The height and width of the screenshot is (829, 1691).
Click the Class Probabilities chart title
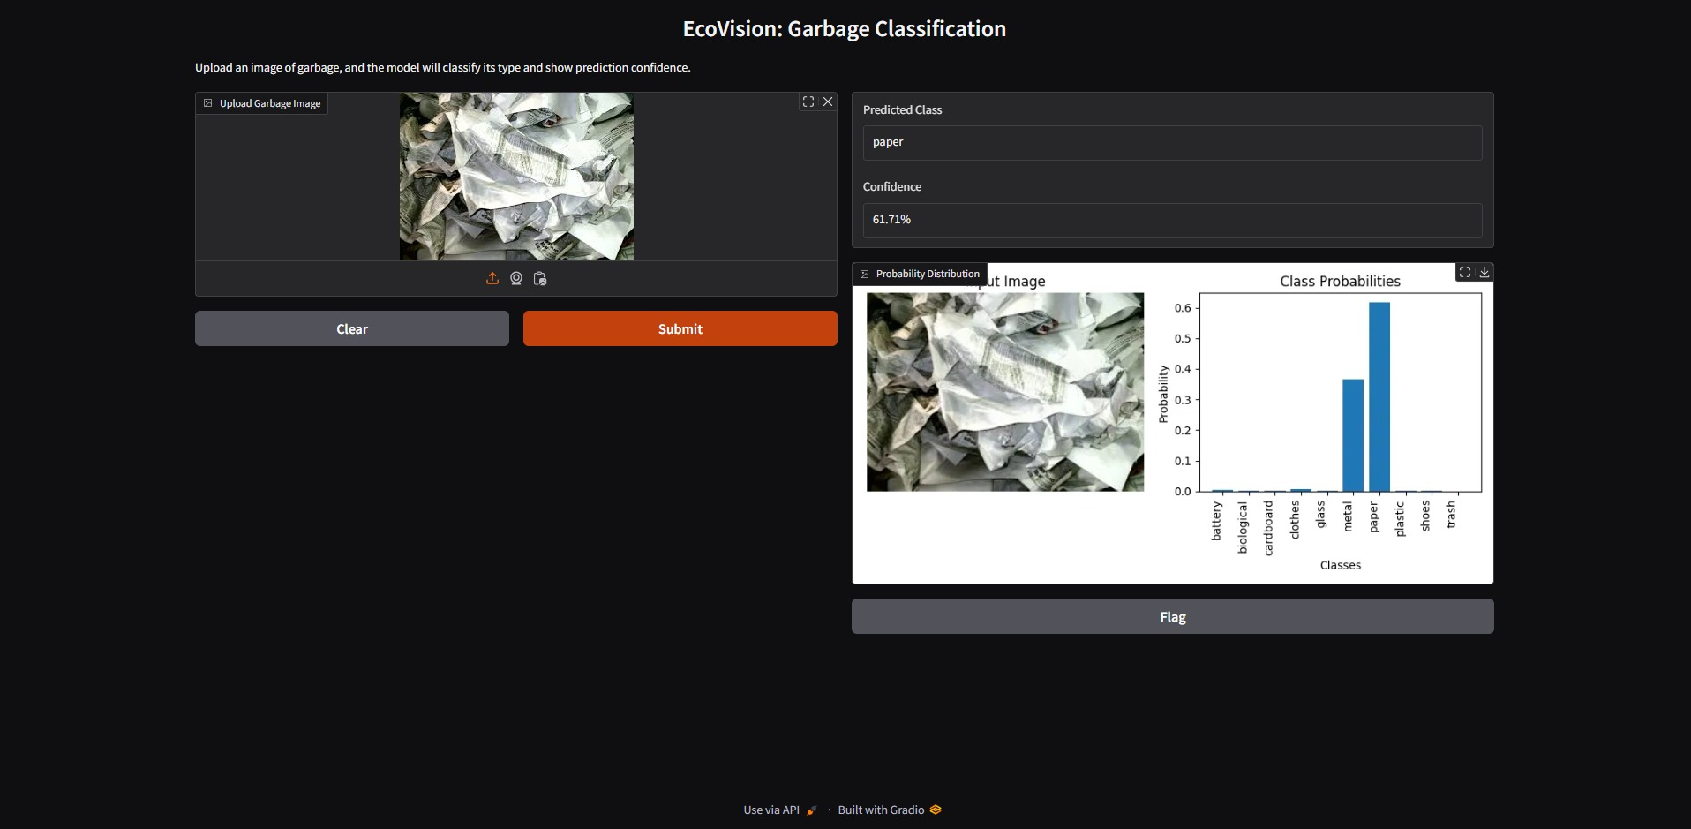[1340, 281]
